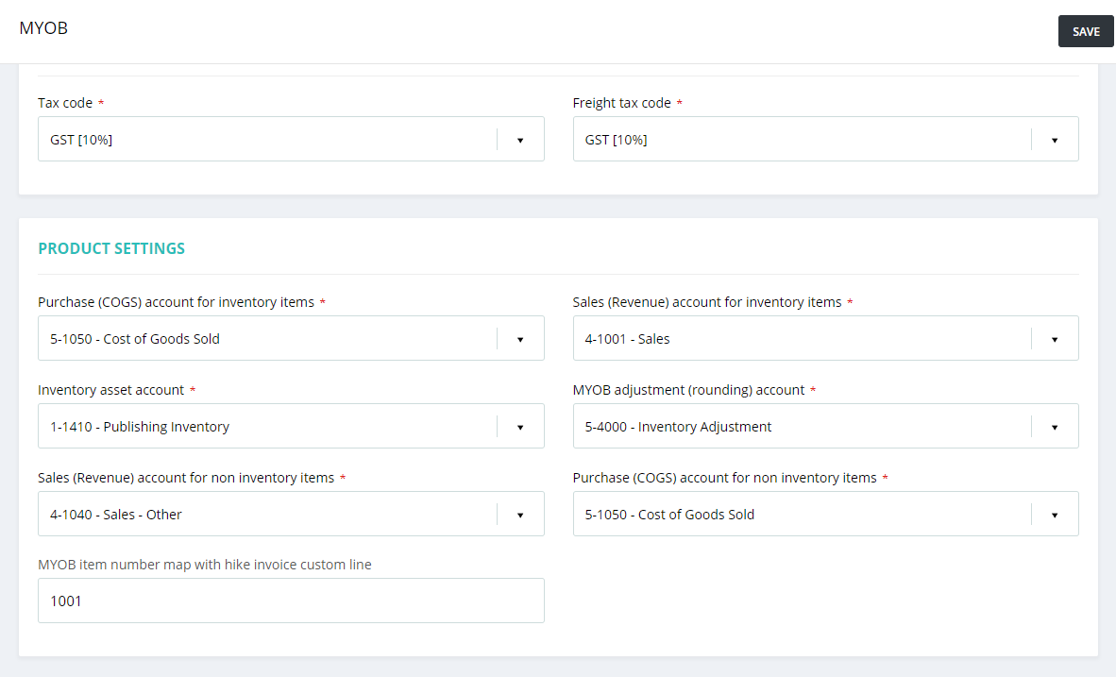
Task: Open MYOB adjustment (rounding) account dropdown
Action: pyautogui.click(x=825, y=426)
